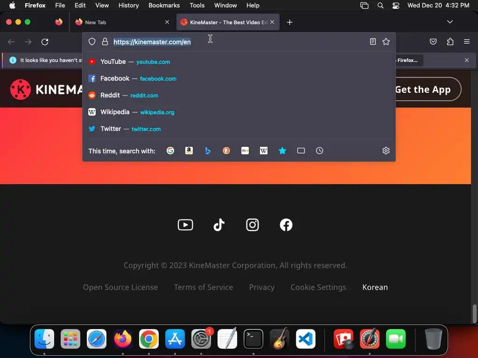Choose Twitter suggestion twitter.com
This screenshot has height=358, width=478.
(239, 129)
